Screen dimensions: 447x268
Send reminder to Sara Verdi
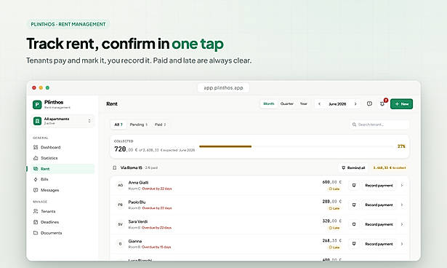point(354,224)
